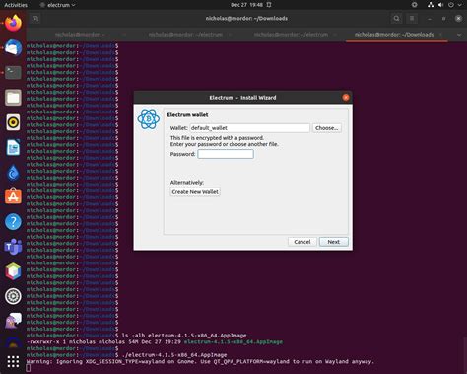This screenshot has width=467, height=374.
Task: Switch to first terminal tab
Action: coord(80,35)
